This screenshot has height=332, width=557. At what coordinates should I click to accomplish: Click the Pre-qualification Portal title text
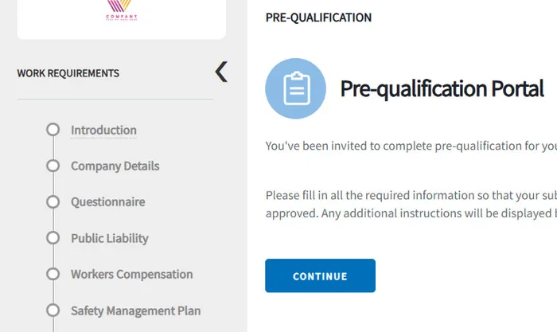[x=442, y=88]
